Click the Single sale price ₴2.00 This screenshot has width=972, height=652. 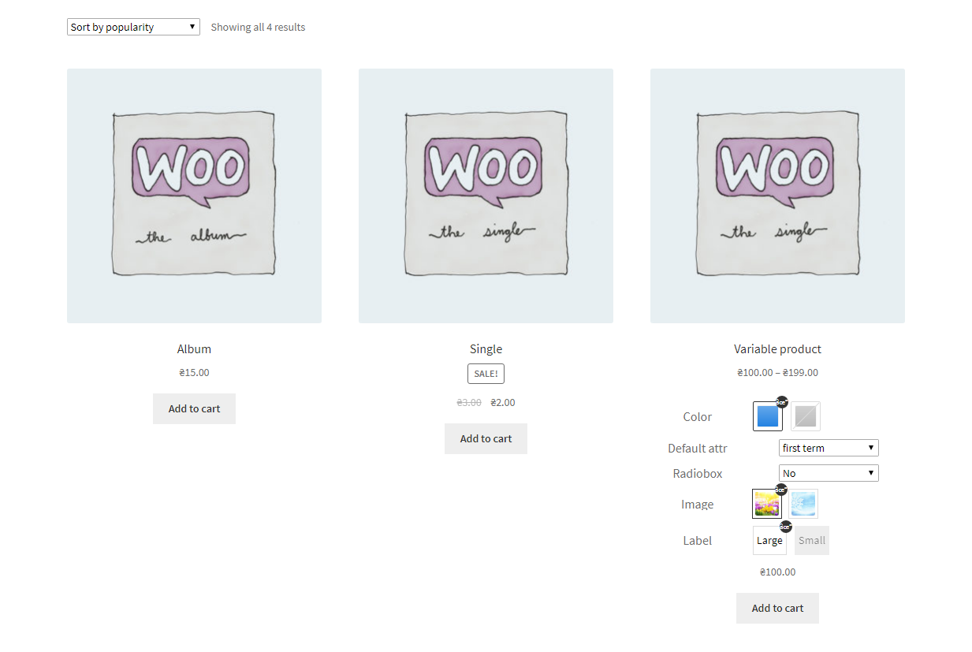503,403
